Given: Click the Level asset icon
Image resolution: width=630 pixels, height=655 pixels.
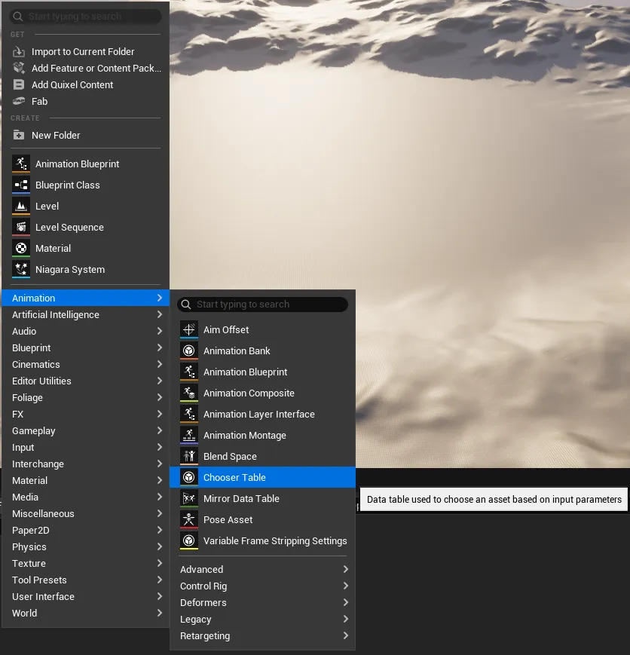Looking at the screenshot, I should pyautogui.click(x=21, y=206).
